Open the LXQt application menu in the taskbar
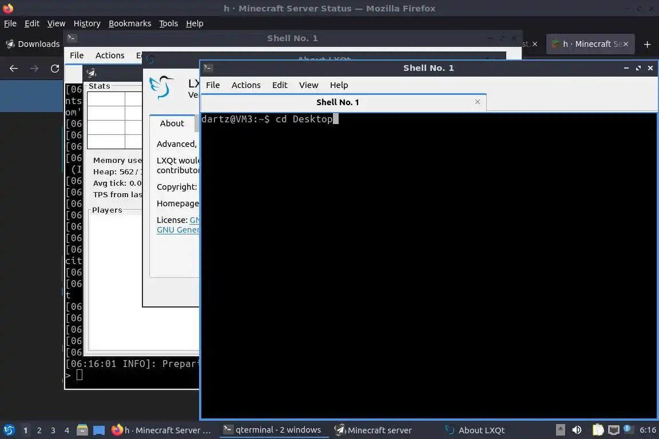The height and width of the screenshot is (439, 659). 9,430
